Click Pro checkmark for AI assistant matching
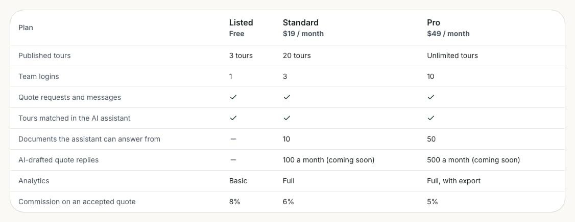Viewport: 575px width, 222px height. (431, 118)
